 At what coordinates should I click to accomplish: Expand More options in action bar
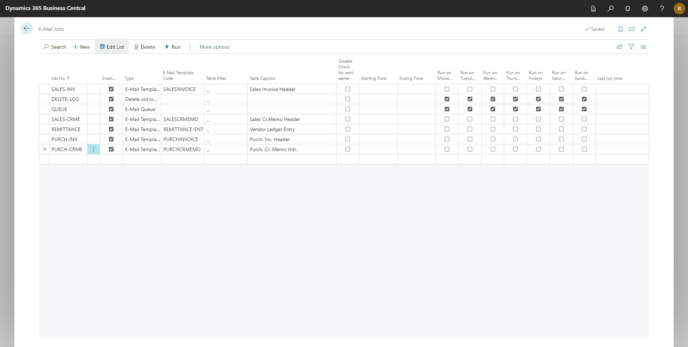click(x=214, y=47)
